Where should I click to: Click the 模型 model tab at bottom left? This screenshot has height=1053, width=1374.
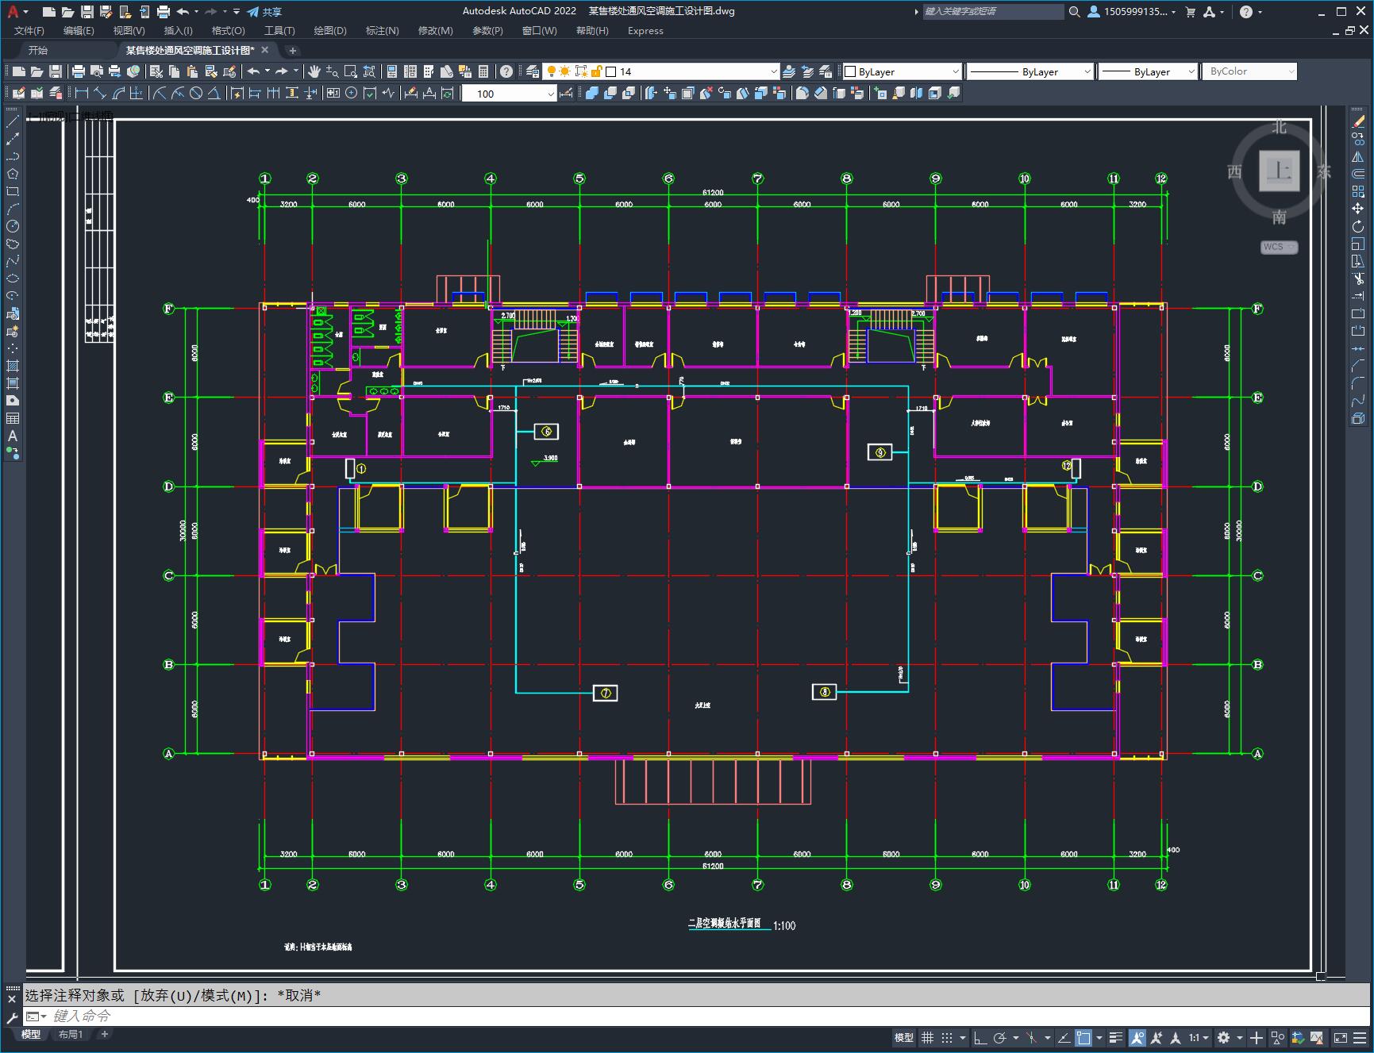[31, 1034]
